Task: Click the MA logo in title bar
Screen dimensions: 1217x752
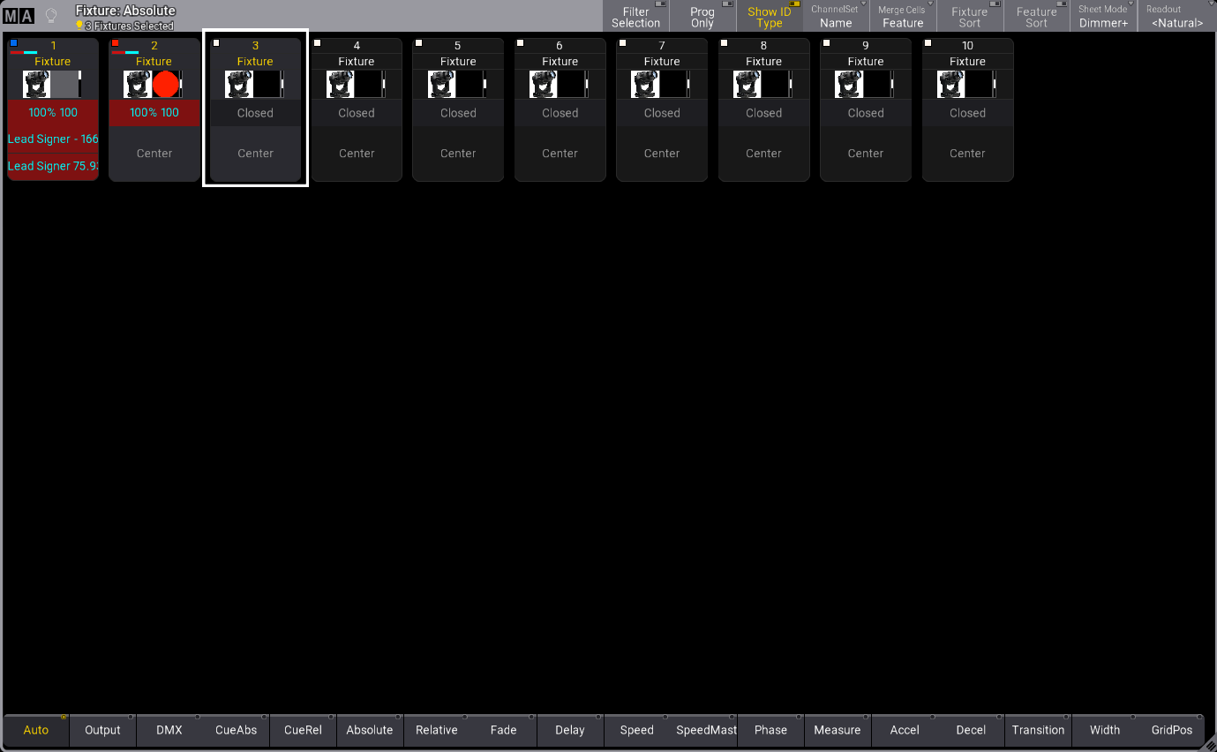Action: 19,16
